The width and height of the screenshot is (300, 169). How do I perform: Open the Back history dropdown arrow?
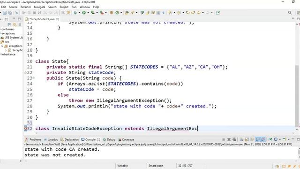click(203, 13)
